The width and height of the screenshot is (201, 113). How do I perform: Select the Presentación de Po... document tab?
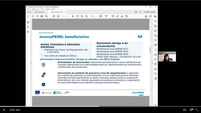click(x=57, y=12)
